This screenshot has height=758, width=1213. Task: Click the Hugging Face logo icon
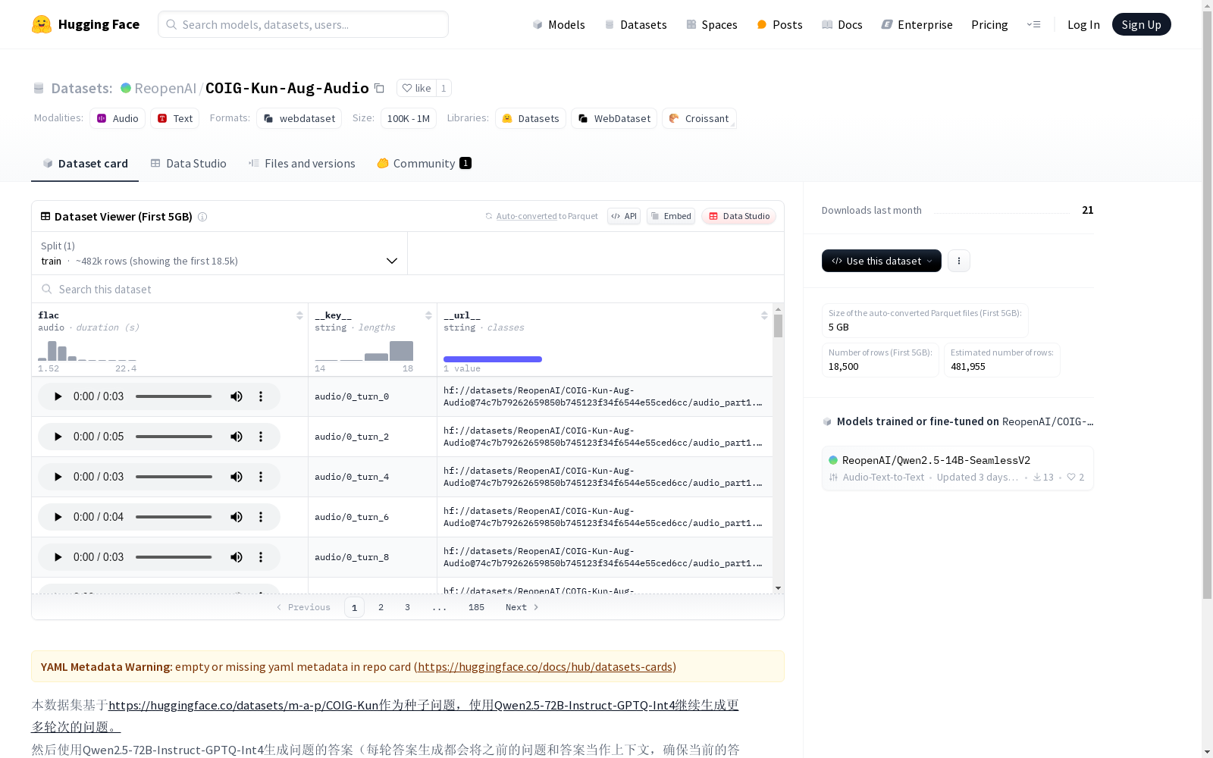[x=42, y=24]
